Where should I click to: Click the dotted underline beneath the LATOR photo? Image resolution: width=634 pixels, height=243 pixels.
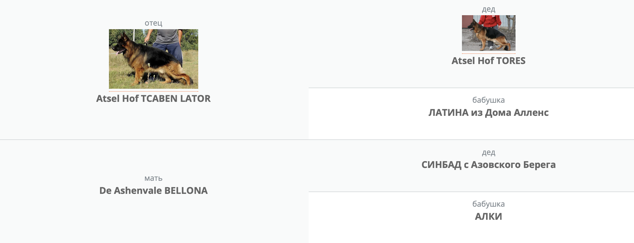pyautogui.click(x=153, y=91)
